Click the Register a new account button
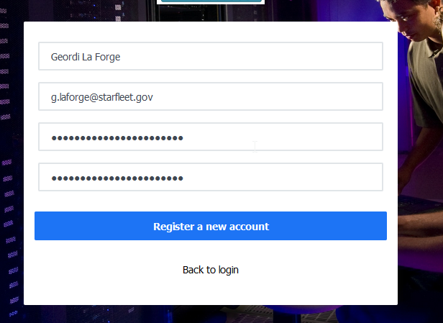The height and width of the screenshot is (323, 443). pos(211,226)
